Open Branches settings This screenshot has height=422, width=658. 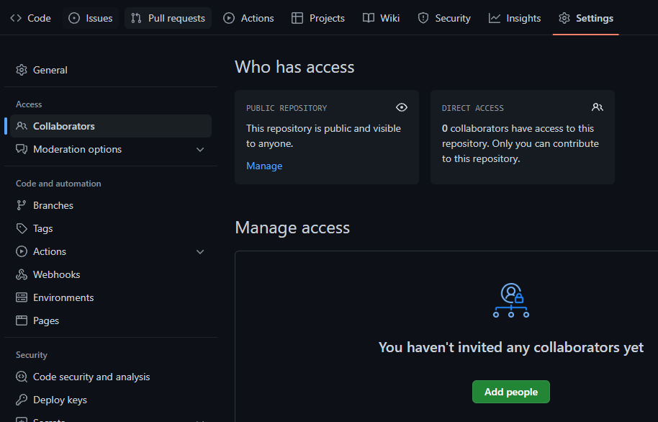pyautogui.click(x=111, y=205)
